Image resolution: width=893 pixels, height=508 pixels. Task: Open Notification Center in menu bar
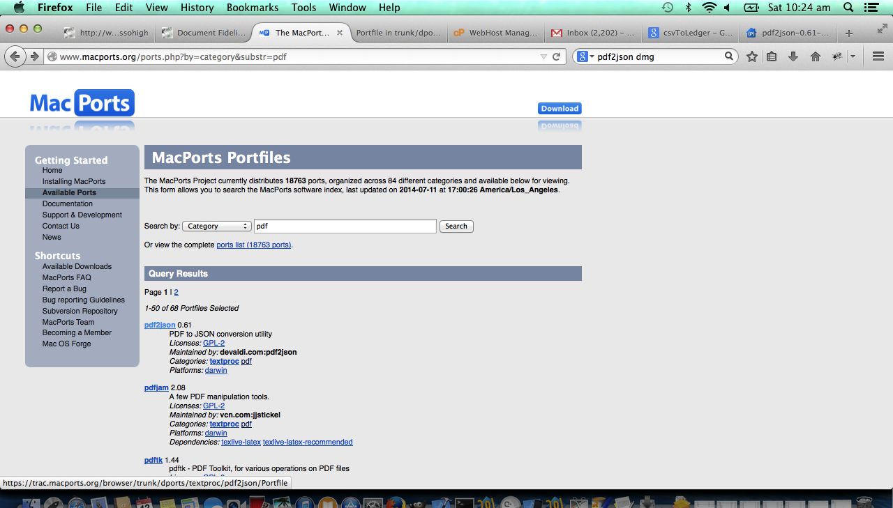click(x=870, y=8)
